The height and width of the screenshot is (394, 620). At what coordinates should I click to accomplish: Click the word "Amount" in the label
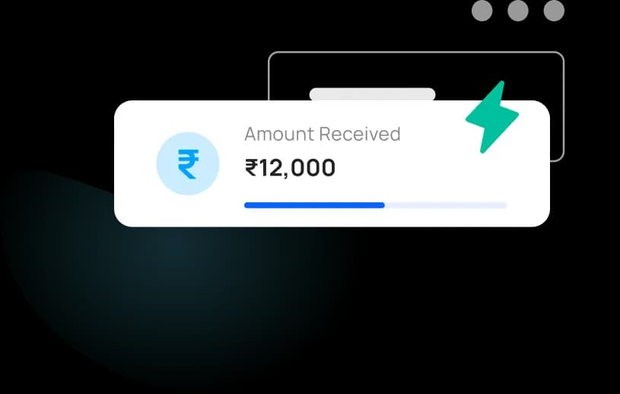tap(279, 134)
